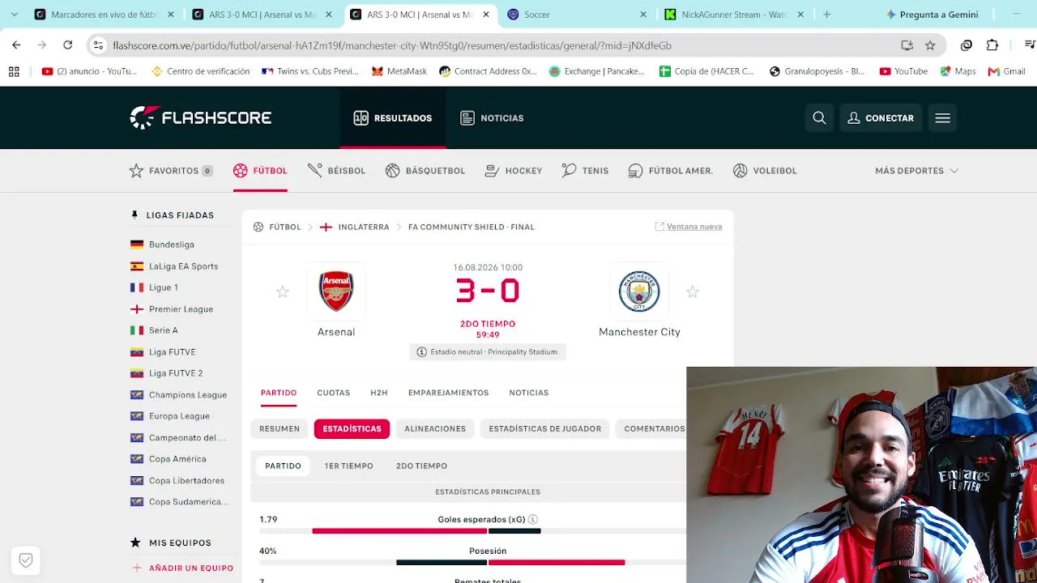Viewport: 1037px width, 583px height.
Task: View site information icon in address bar
Action: click(98, 45)
